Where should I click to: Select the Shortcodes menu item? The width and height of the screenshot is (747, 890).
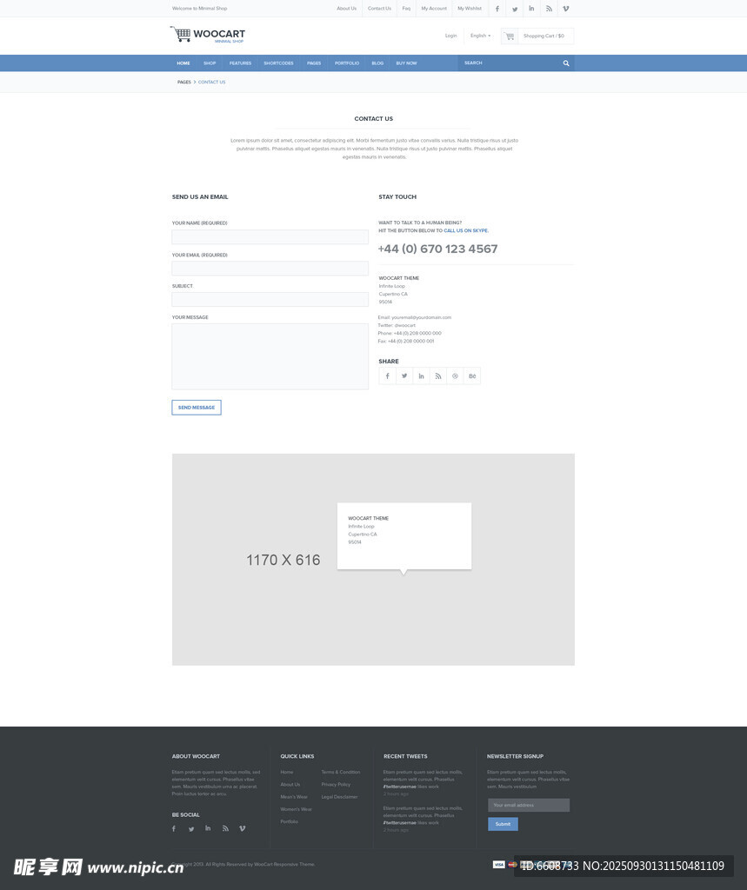[x=278, y=63]
